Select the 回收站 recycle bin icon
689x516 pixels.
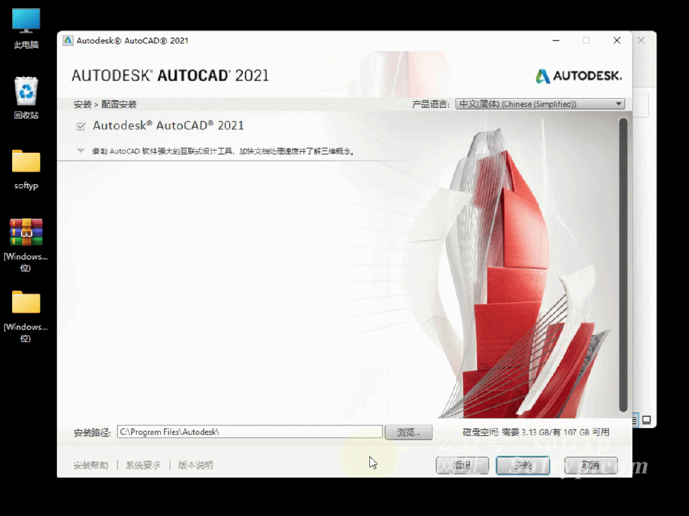[x=26, y=97]
